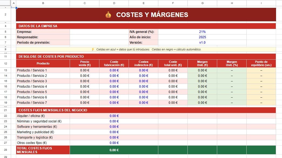
Task: Select column B header
Action: 43,3
